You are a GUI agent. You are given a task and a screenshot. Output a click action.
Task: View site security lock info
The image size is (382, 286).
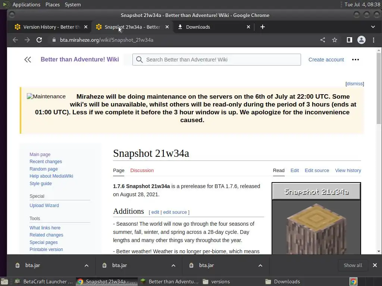click(54, 40)
